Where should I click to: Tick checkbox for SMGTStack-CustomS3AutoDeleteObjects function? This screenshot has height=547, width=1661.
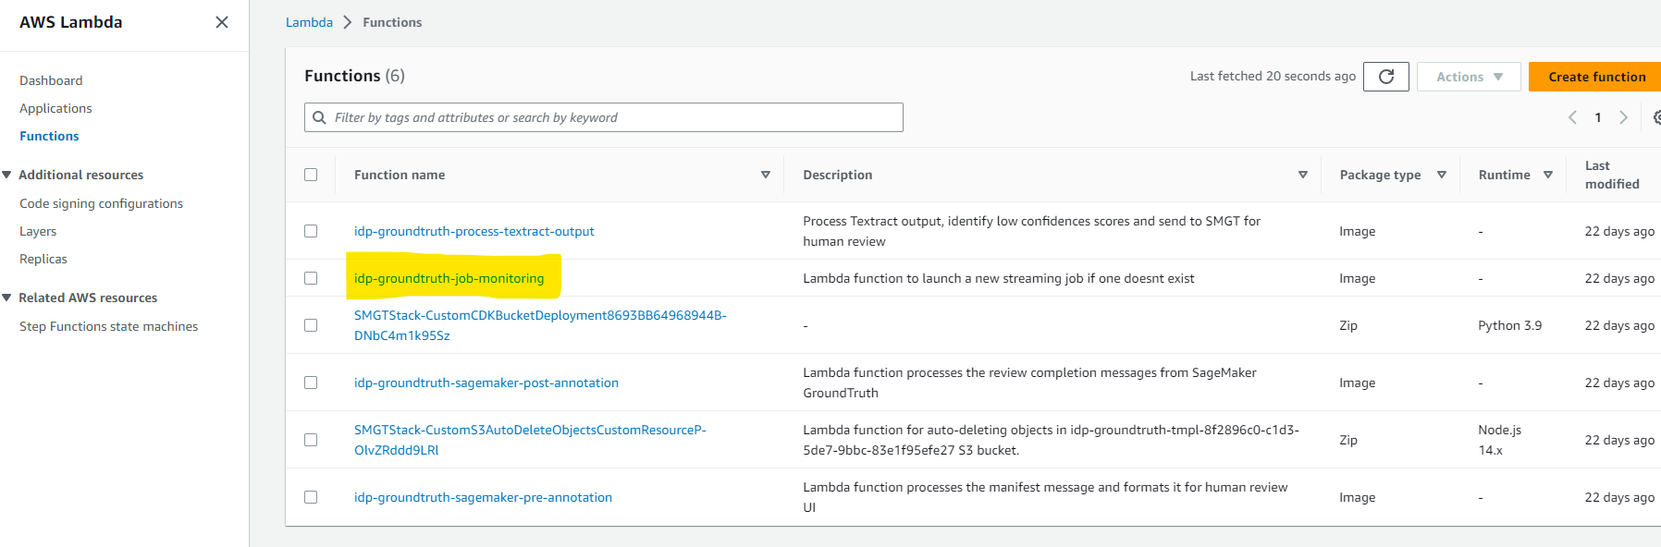[x=311, y=440]
